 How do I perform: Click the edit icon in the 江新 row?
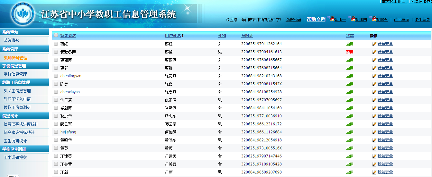[x=374, y=172]
